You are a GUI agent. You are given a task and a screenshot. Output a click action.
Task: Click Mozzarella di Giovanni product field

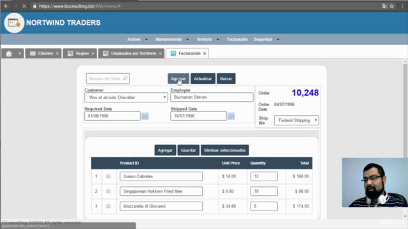(161, 206)
